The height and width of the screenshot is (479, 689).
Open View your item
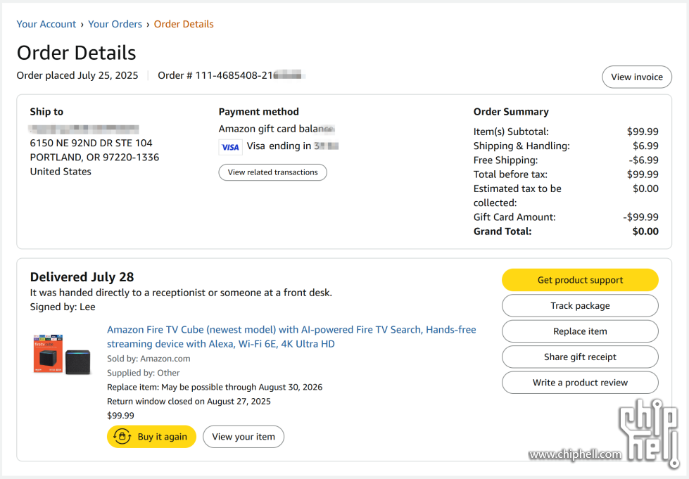pyautogui.click(x=244, y=436)
